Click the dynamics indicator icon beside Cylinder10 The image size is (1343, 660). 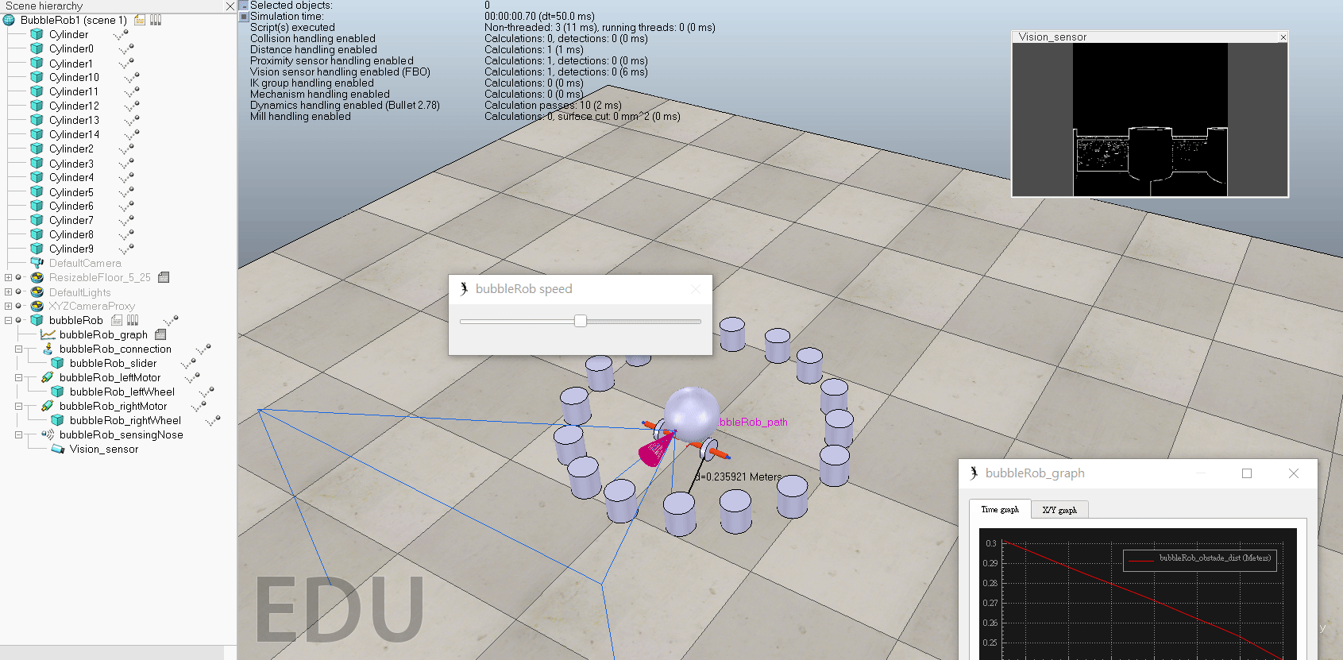pos(132,78)
